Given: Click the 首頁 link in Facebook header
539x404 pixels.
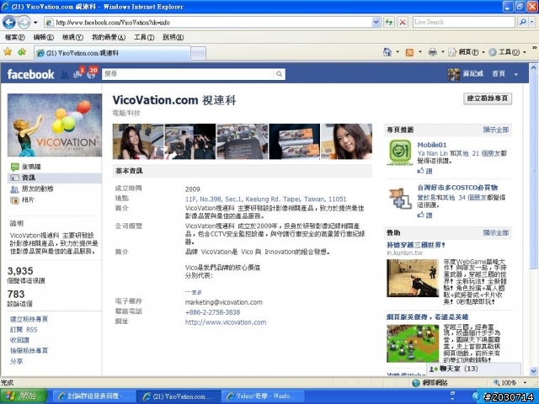Looking at the screenshot, I should (498, 73).
